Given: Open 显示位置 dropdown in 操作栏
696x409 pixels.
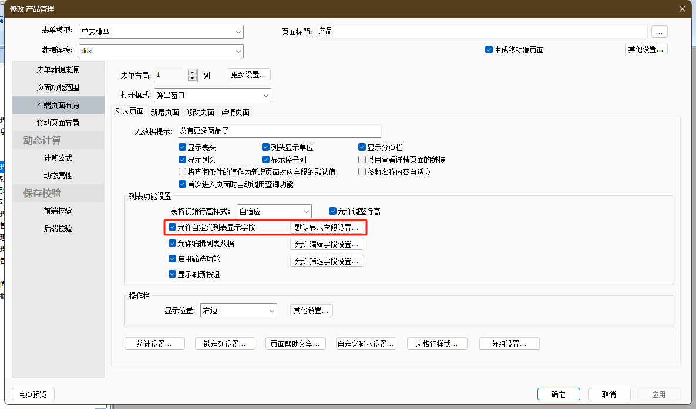Looking at the screenshot, I should 271,310.
